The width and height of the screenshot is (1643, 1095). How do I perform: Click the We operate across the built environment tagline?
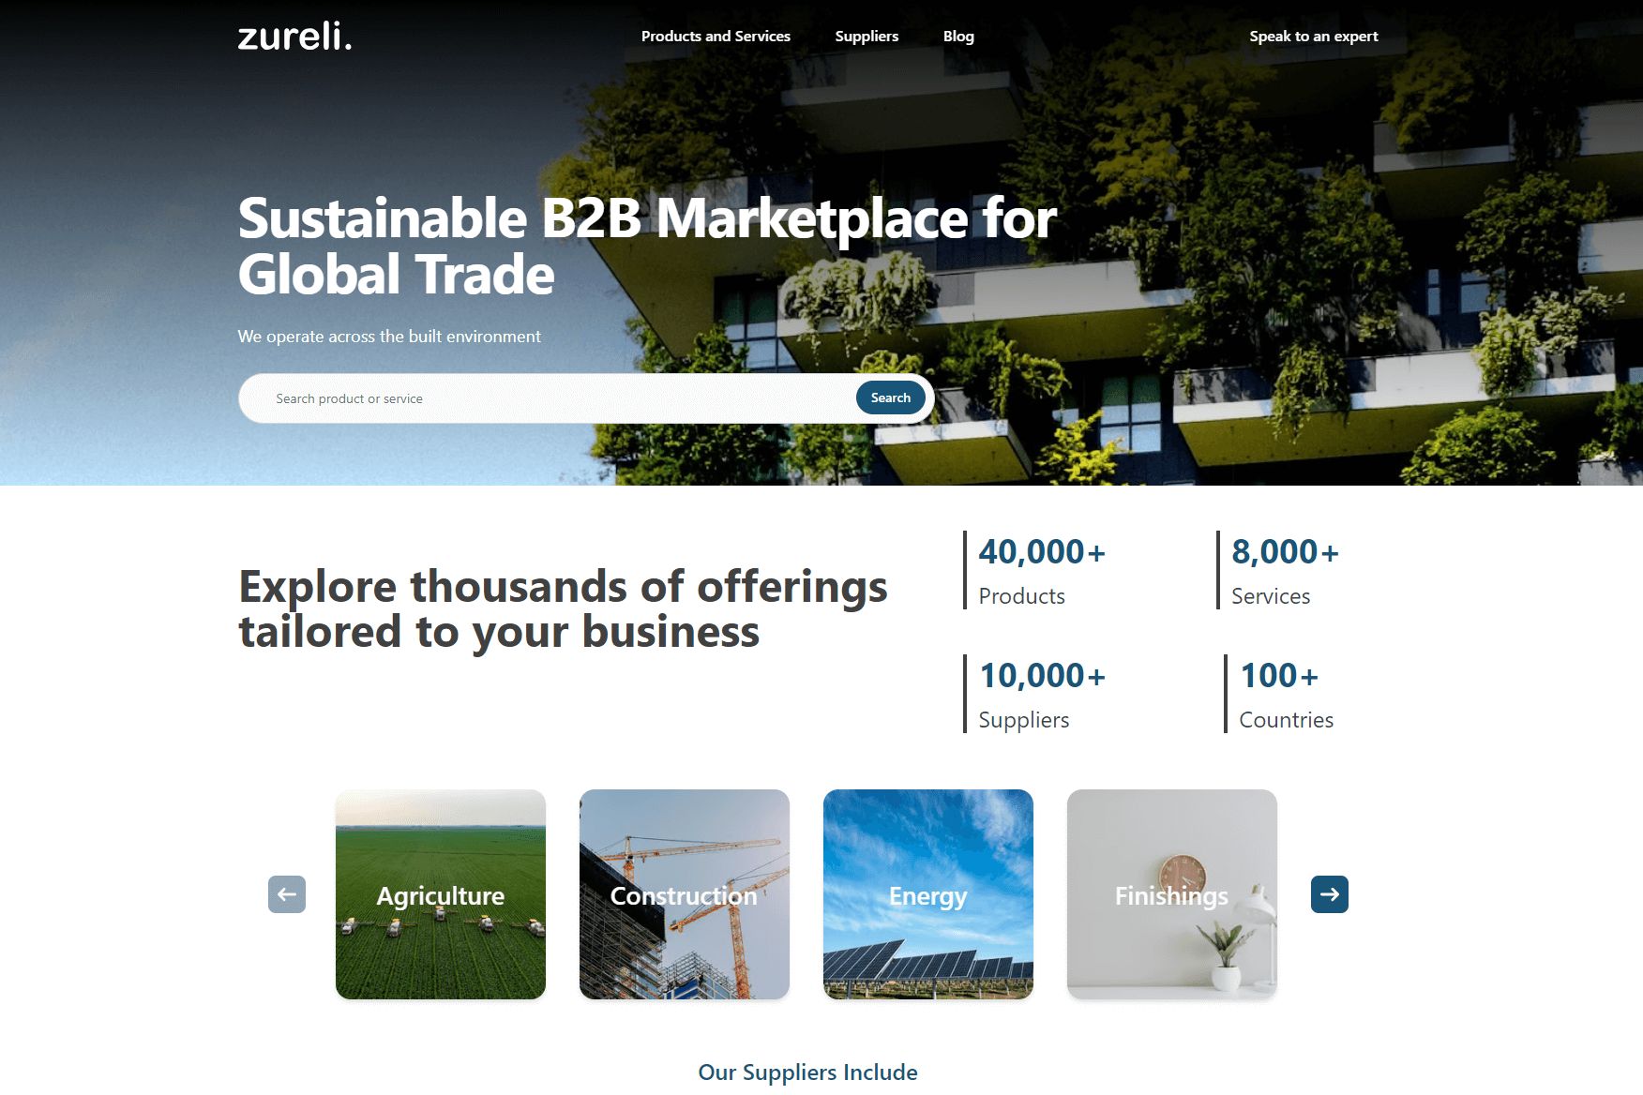(389, 337)
